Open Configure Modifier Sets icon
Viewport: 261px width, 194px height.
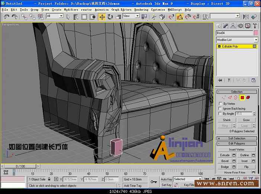254,80
